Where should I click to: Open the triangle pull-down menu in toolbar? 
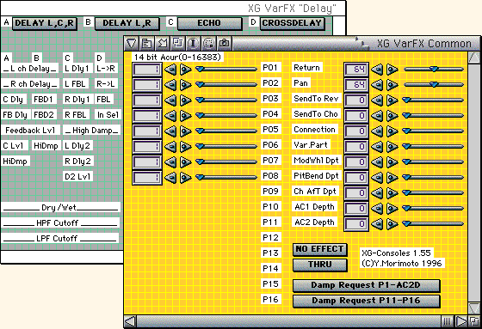pyautogui.click(x=132, y=43)
